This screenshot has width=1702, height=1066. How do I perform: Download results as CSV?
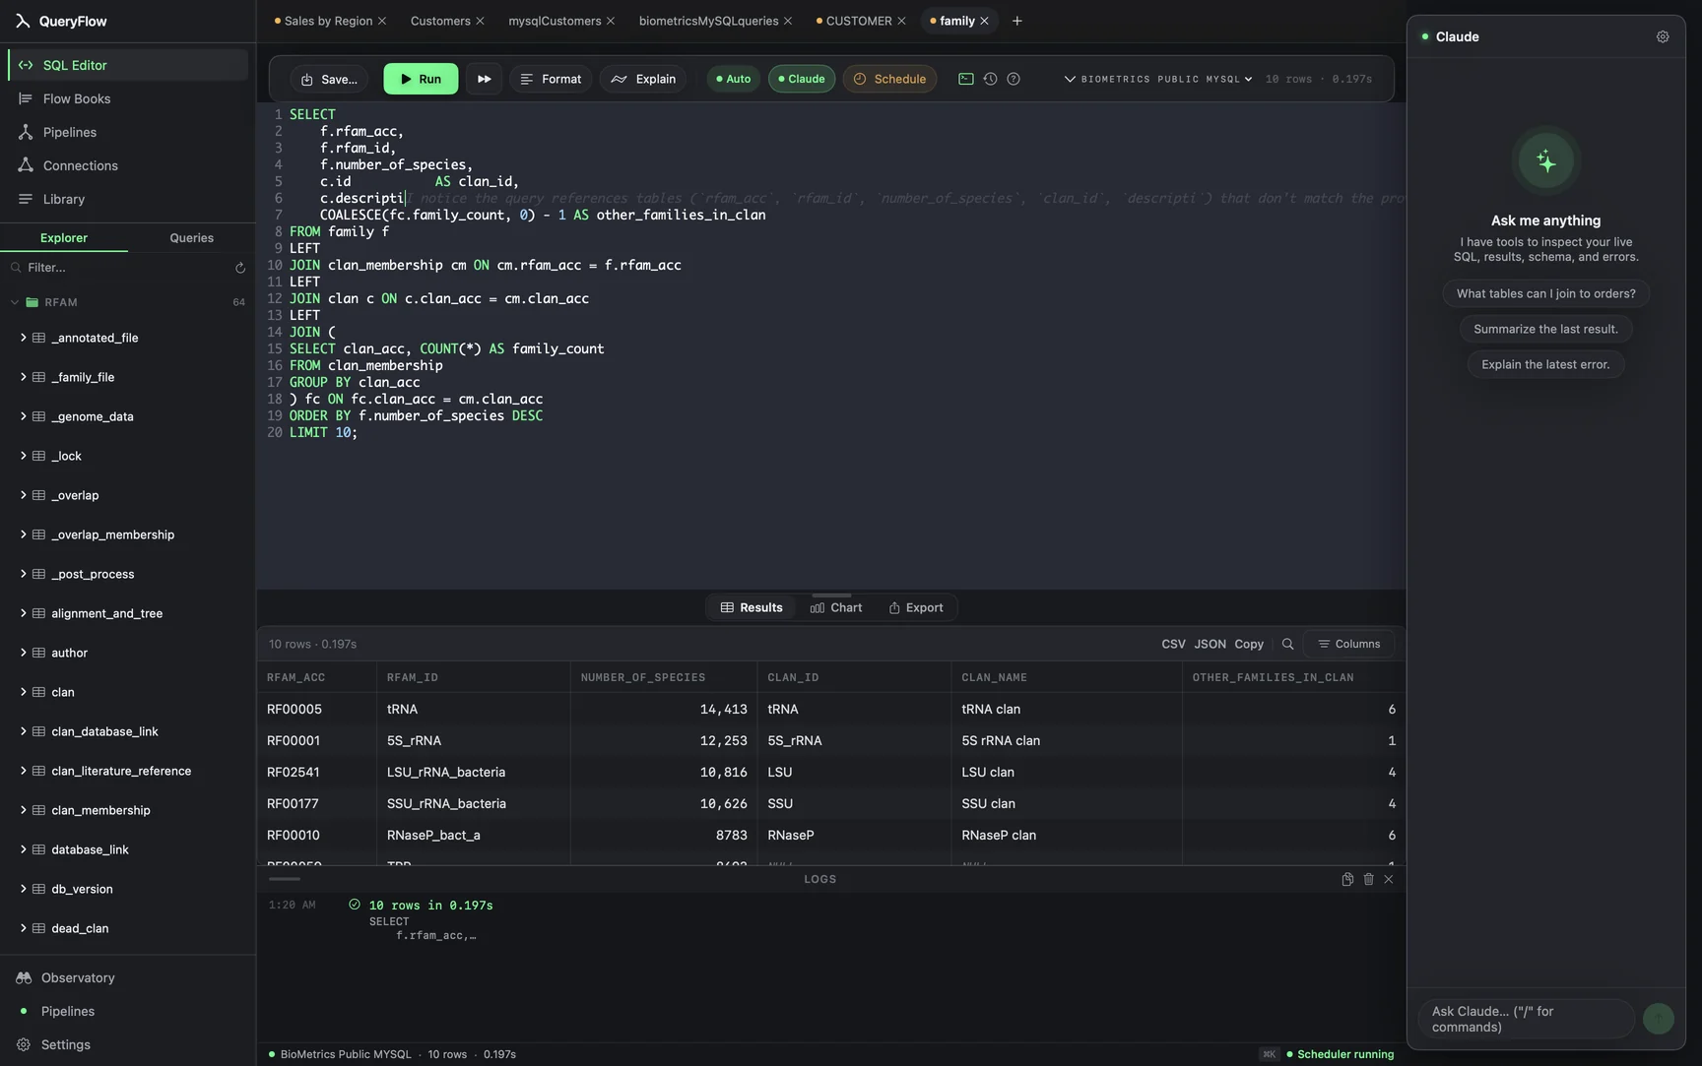point(1173,644)
